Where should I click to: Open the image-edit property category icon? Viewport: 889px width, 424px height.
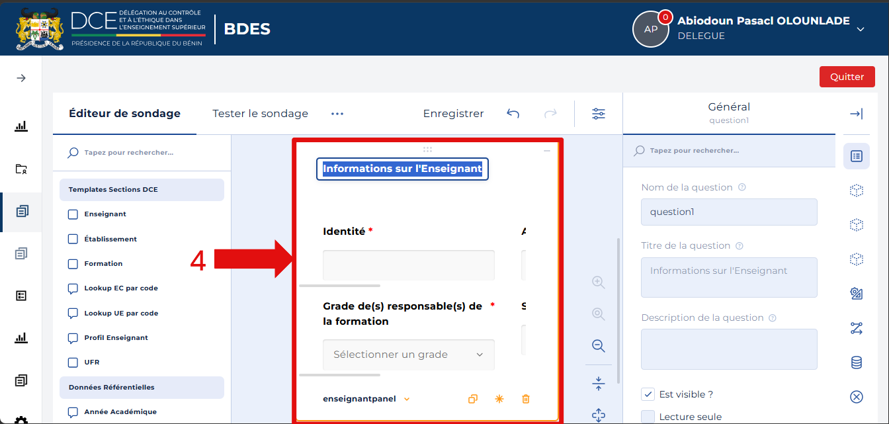point(857,293)
